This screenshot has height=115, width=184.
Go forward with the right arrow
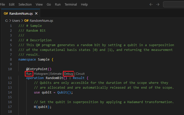(158, 5)
